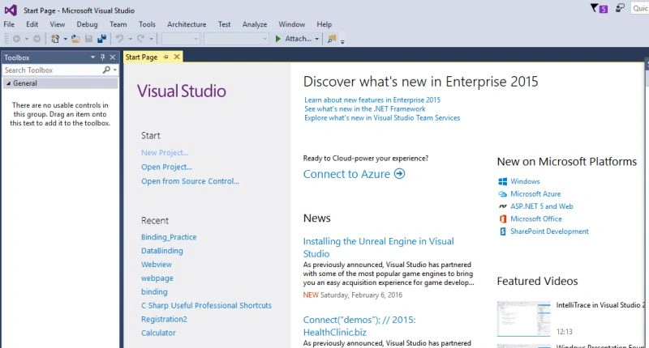Click the Redo arrow icon
649x348 pixels.
[140, 39]
